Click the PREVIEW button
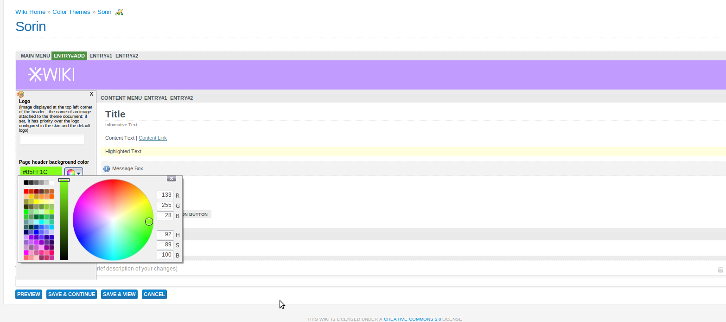 tap(28, 294)
